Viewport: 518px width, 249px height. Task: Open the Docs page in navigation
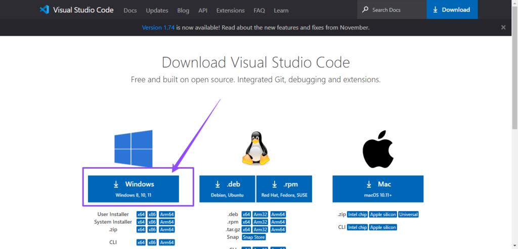click(x=130, y=10)
